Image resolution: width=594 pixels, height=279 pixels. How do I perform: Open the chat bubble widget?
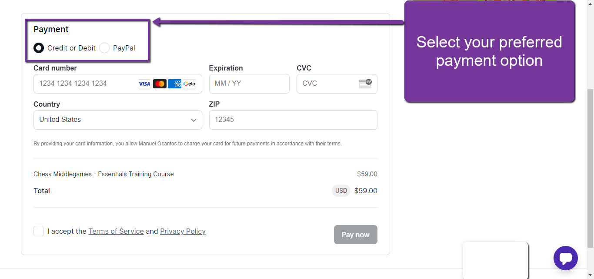pyautogui.click(x=565, y=258)
